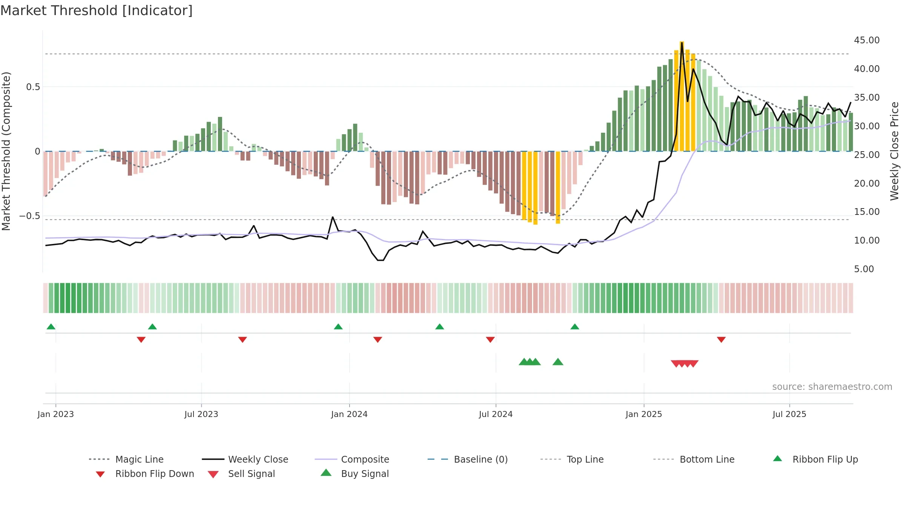905x509 pixels.
Task: Click the red flip-down marker near June 2024
Action: coord(490,340)
